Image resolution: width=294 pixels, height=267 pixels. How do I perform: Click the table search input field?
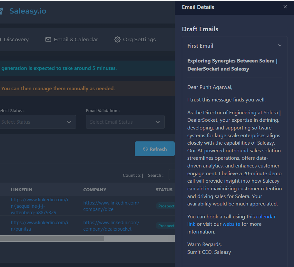click(172, 175)
